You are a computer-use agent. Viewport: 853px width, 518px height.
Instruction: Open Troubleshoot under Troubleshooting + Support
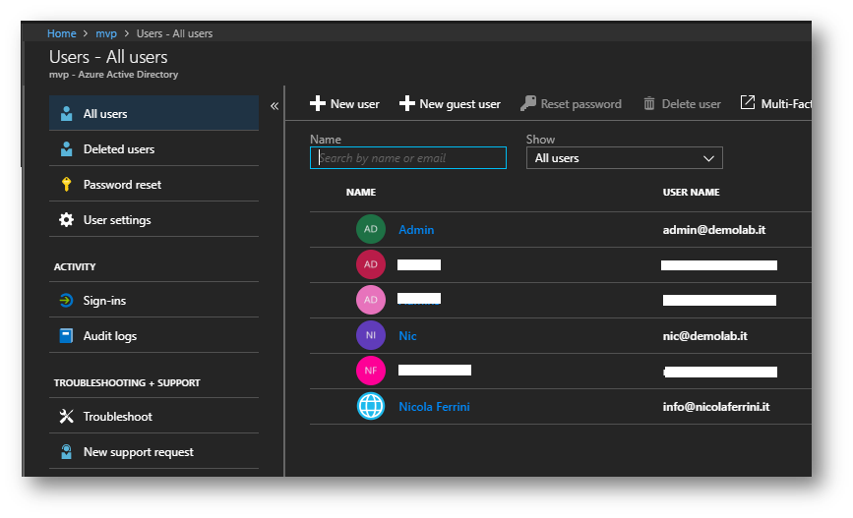coord(153,416)
